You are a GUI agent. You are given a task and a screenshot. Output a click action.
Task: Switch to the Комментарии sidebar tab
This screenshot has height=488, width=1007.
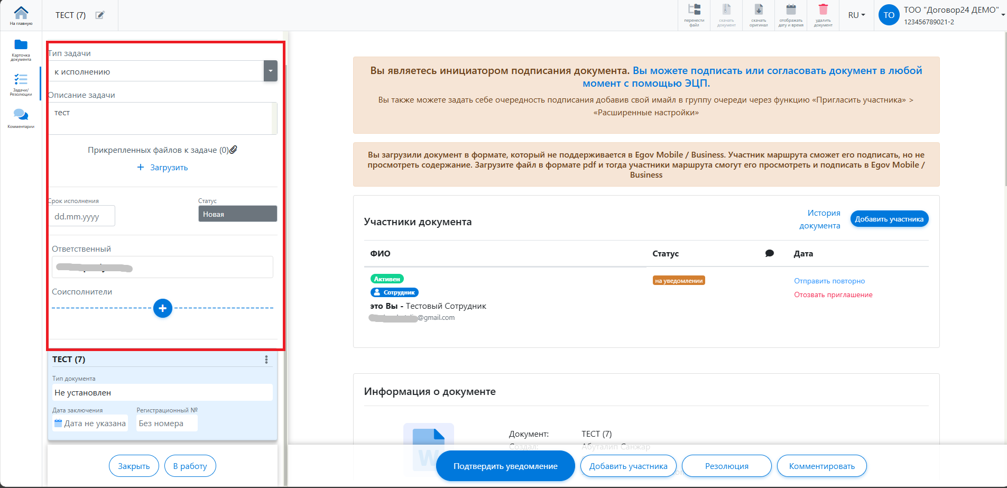tap(21, 118)
